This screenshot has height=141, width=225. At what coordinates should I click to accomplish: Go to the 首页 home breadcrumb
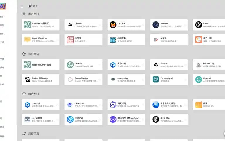(x=33, y=6)
